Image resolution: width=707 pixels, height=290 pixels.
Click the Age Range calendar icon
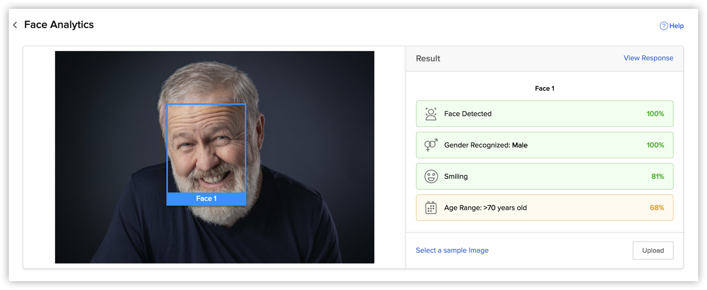pyautogui.click(x=431, y=207)
